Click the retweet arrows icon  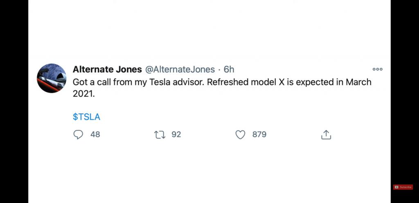pos(160,135)
